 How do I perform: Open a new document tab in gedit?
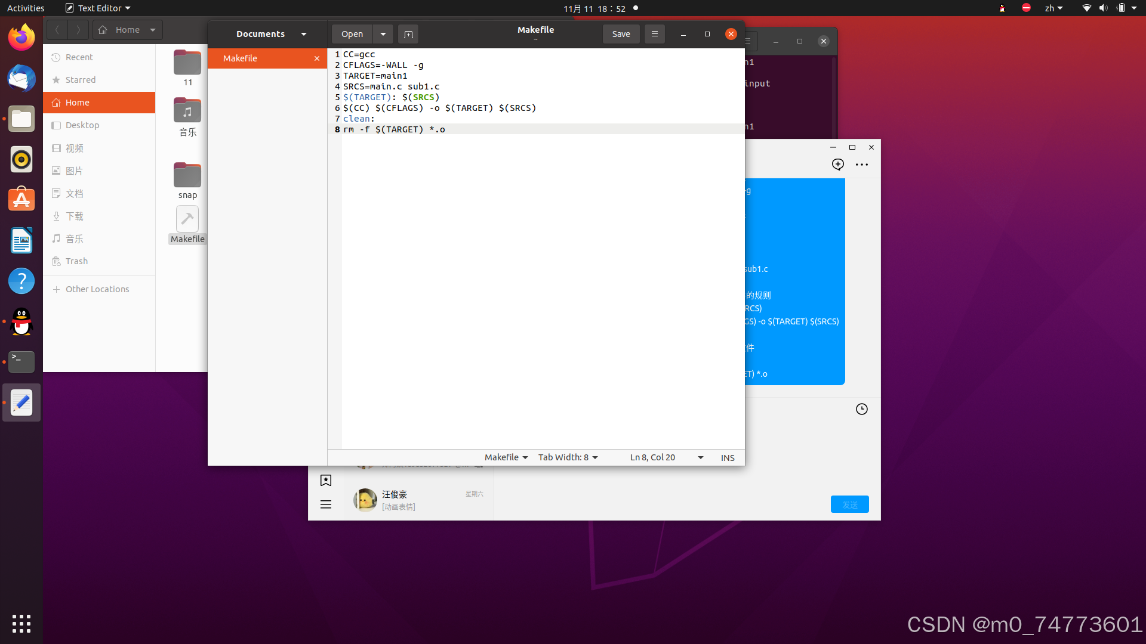pyautogui.click(x=408, y=34)
